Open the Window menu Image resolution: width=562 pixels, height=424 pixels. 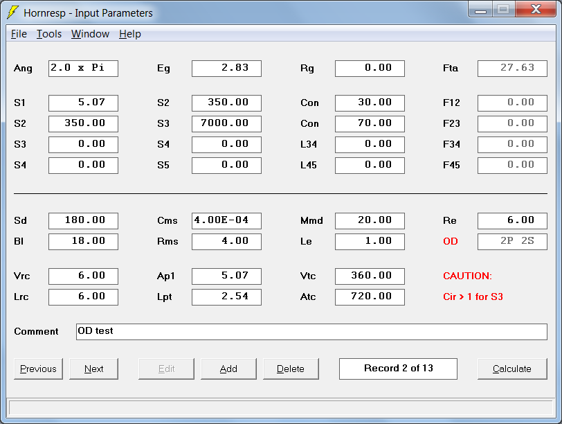[x=90, y=34]
